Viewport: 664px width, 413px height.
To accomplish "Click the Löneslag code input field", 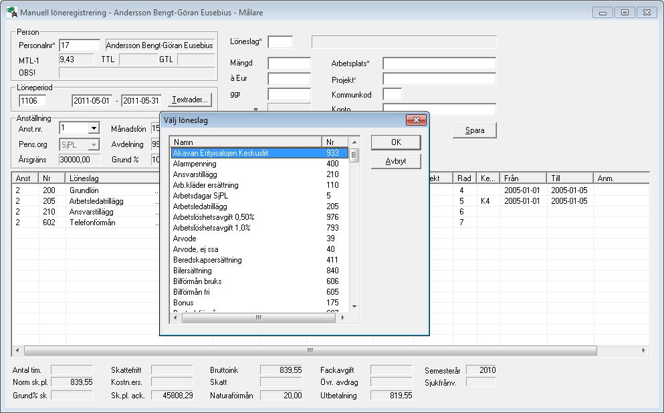I will [x=280, y=42].
